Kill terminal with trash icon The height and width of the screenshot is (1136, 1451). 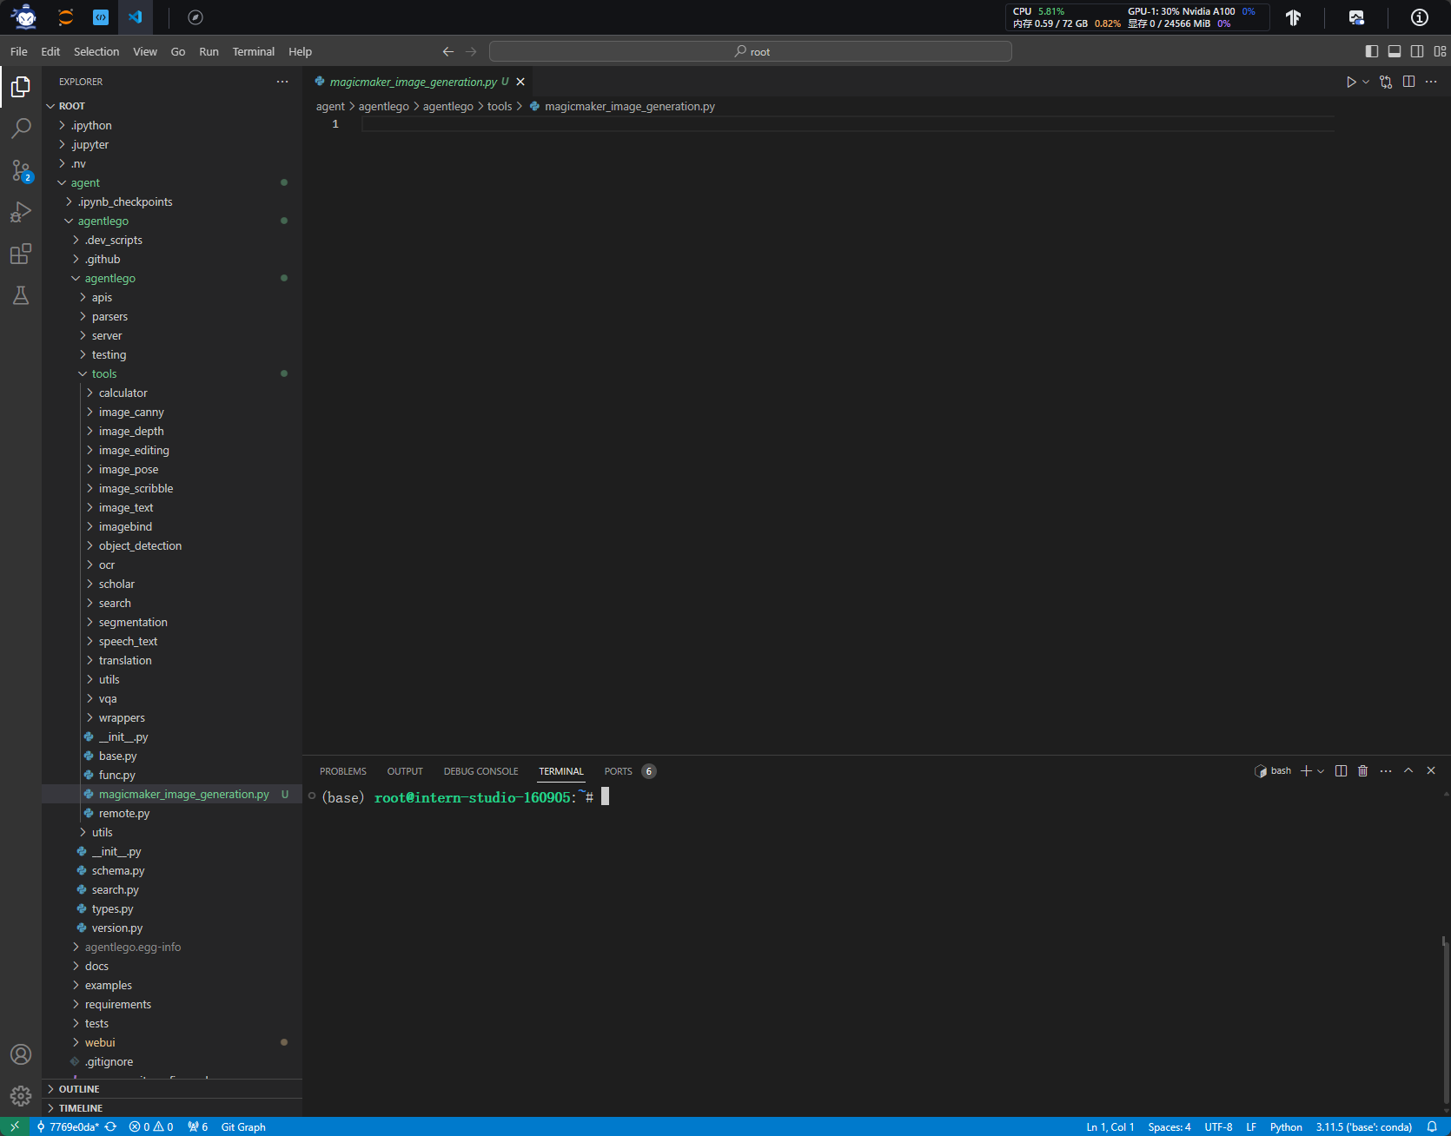click(1363, 771)
